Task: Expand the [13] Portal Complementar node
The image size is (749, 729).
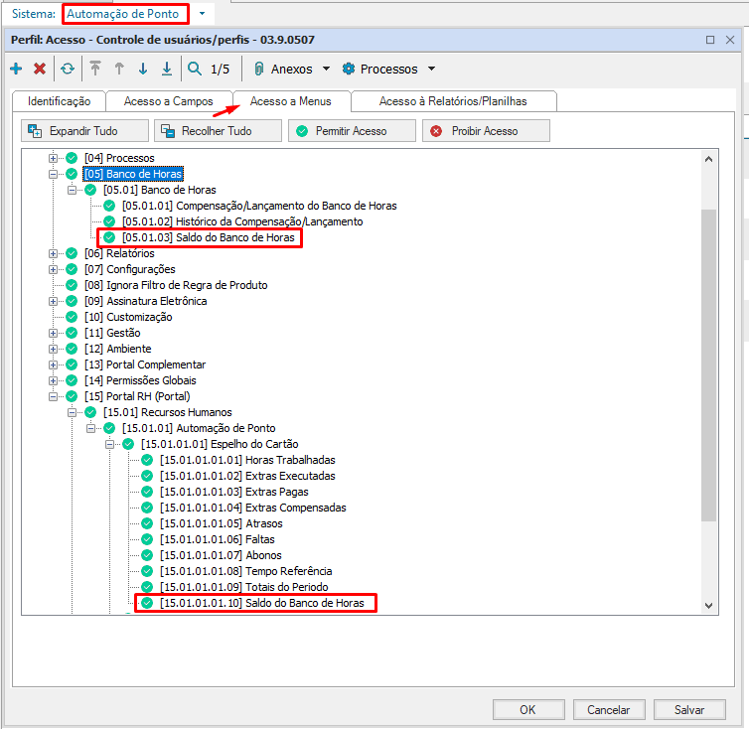Action: [53, 364]
